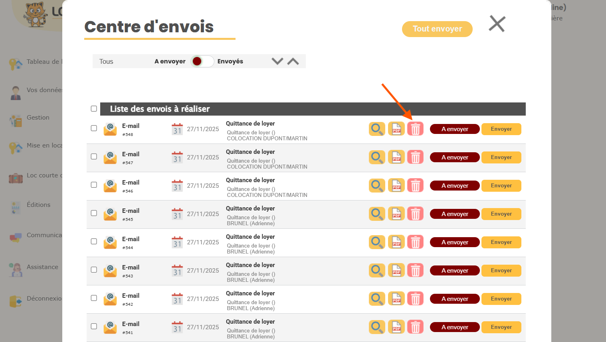Open Assistance in the left sidebar
The width and height of the screenshot is (606, 342).
click(42, 267)
